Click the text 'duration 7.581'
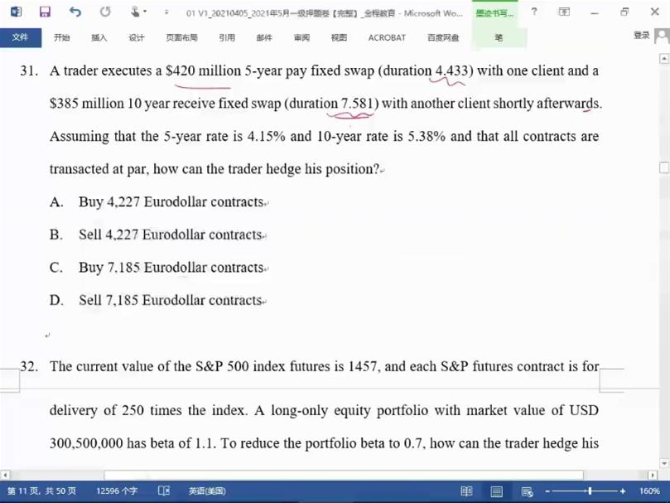Image resolution: width=670 pixels, height=503 pixels. (x=331, y=104)
